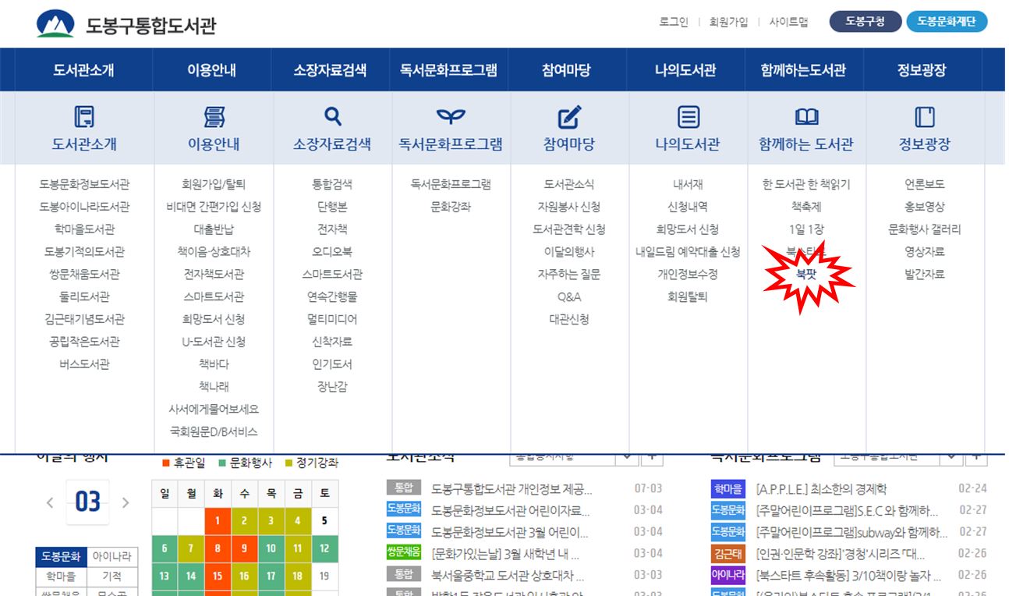
Task: Open 책축제 submenu link
Action: pyautogui.click(x=806, y=207)
